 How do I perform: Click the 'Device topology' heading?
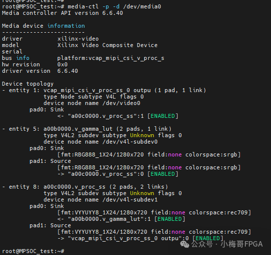(28, 84)
